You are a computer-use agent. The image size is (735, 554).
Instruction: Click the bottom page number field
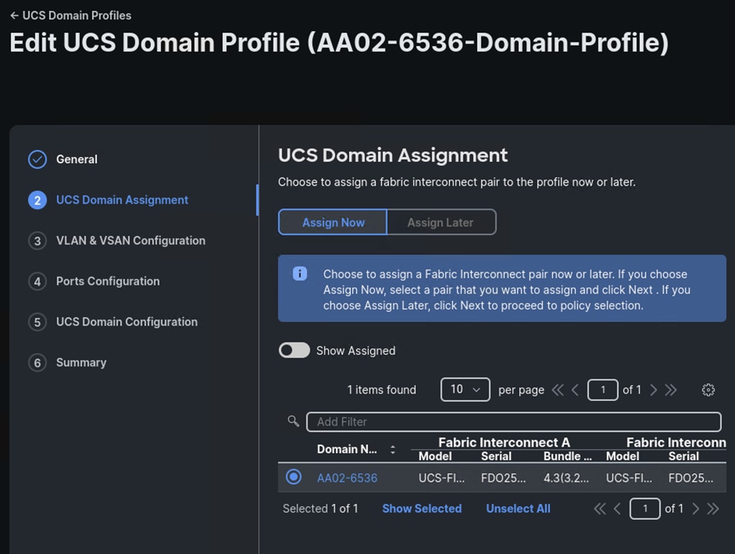(645, 509)
